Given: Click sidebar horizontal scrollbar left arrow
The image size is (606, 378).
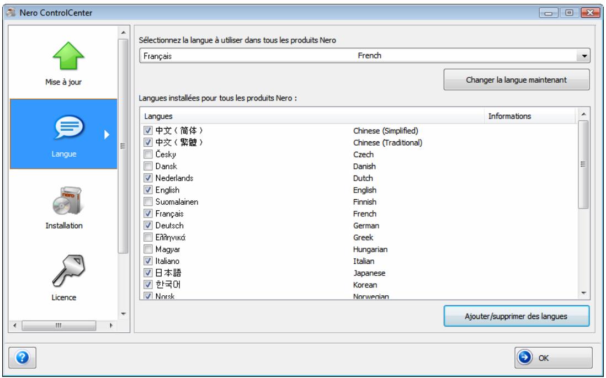Looking at the screenshot, I should point(15,326).
